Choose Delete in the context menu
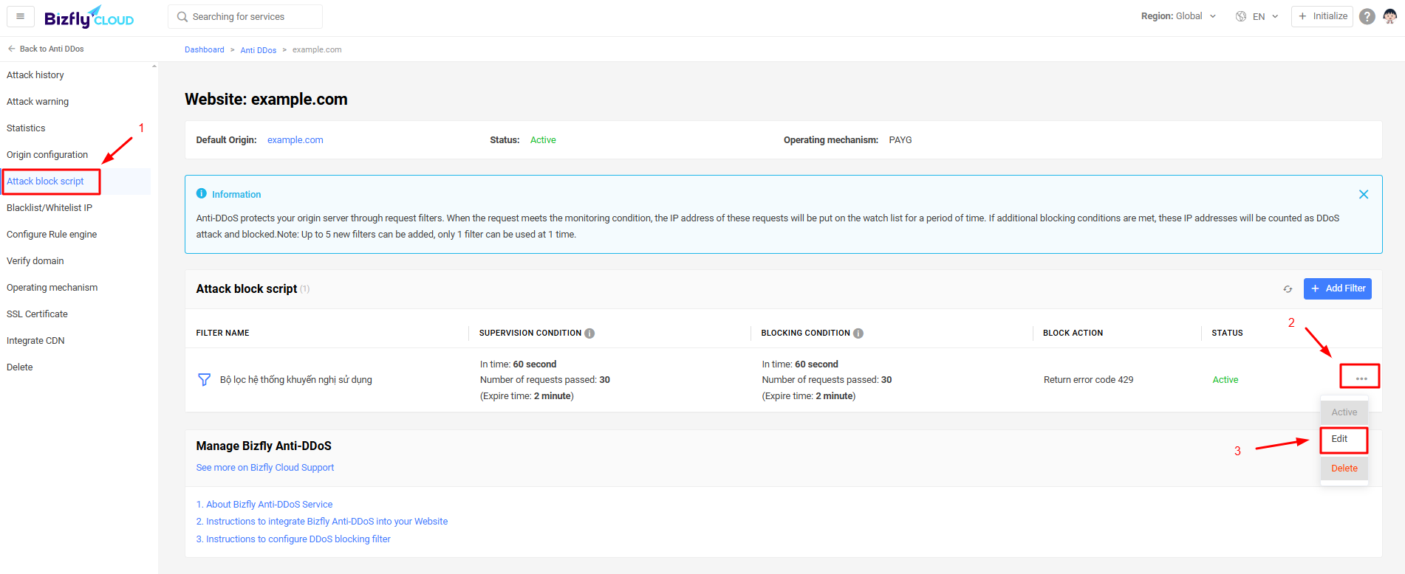Viewport: 1405px width, 574px height. click(1344, 468)
